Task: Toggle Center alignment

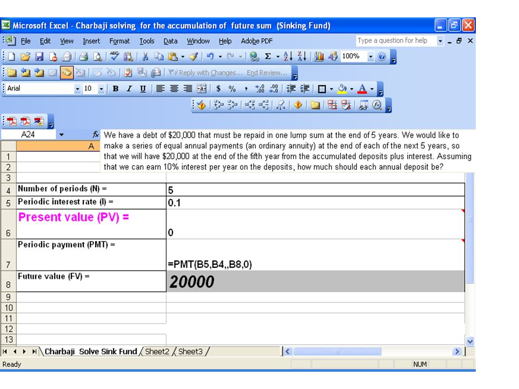Action: pyautogui.click(x=174, y=89)
